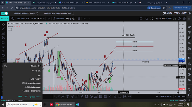Select the trend line drawing tool
This screenshot has height=107, width=192.
[3, 29]
